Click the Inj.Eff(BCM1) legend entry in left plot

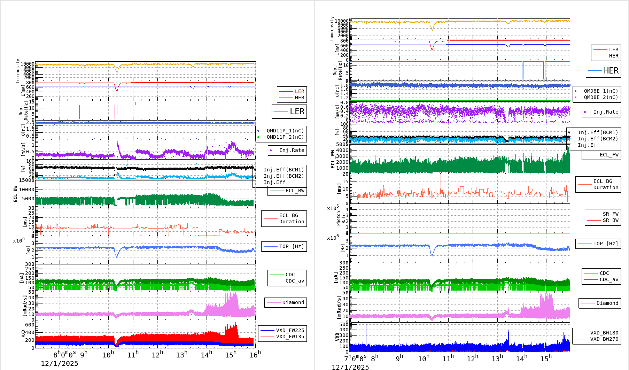coord(284,170)
